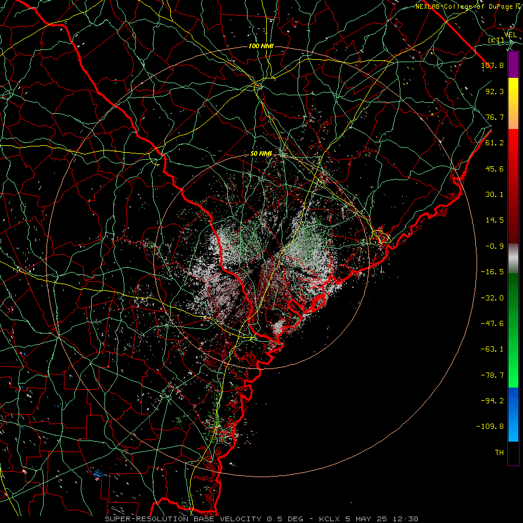Click the -63.1 velocity scale value
The height and width of the screenshot is (523, 523).
click(492, 349)
